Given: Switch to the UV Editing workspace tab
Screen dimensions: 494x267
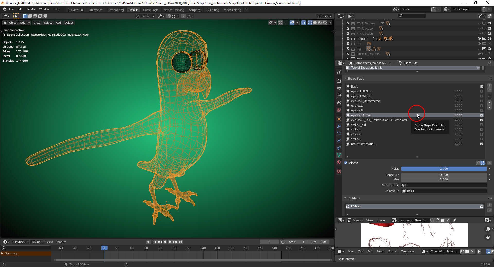Looking at the screenshot, I should click(212, 10).
